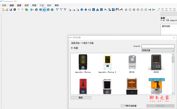Viewport: 177px width, 109px height.
Task: Click the blue connected nodes icon
Action: tap(150, 10)
